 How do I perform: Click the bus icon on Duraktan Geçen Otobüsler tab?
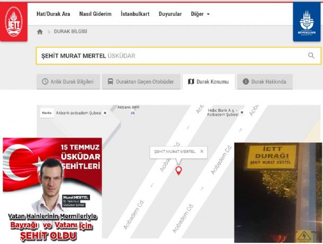(111, 82)
